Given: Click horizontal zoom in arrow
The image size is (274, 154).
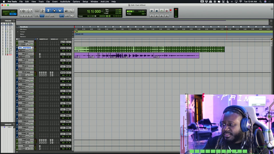Looking at the screenshot, I should pos(31,11).
